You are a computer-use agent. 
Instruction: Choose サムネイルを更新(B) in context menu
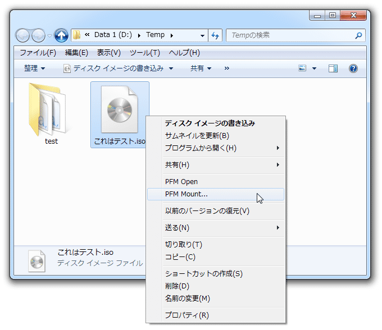pos(216,136)
